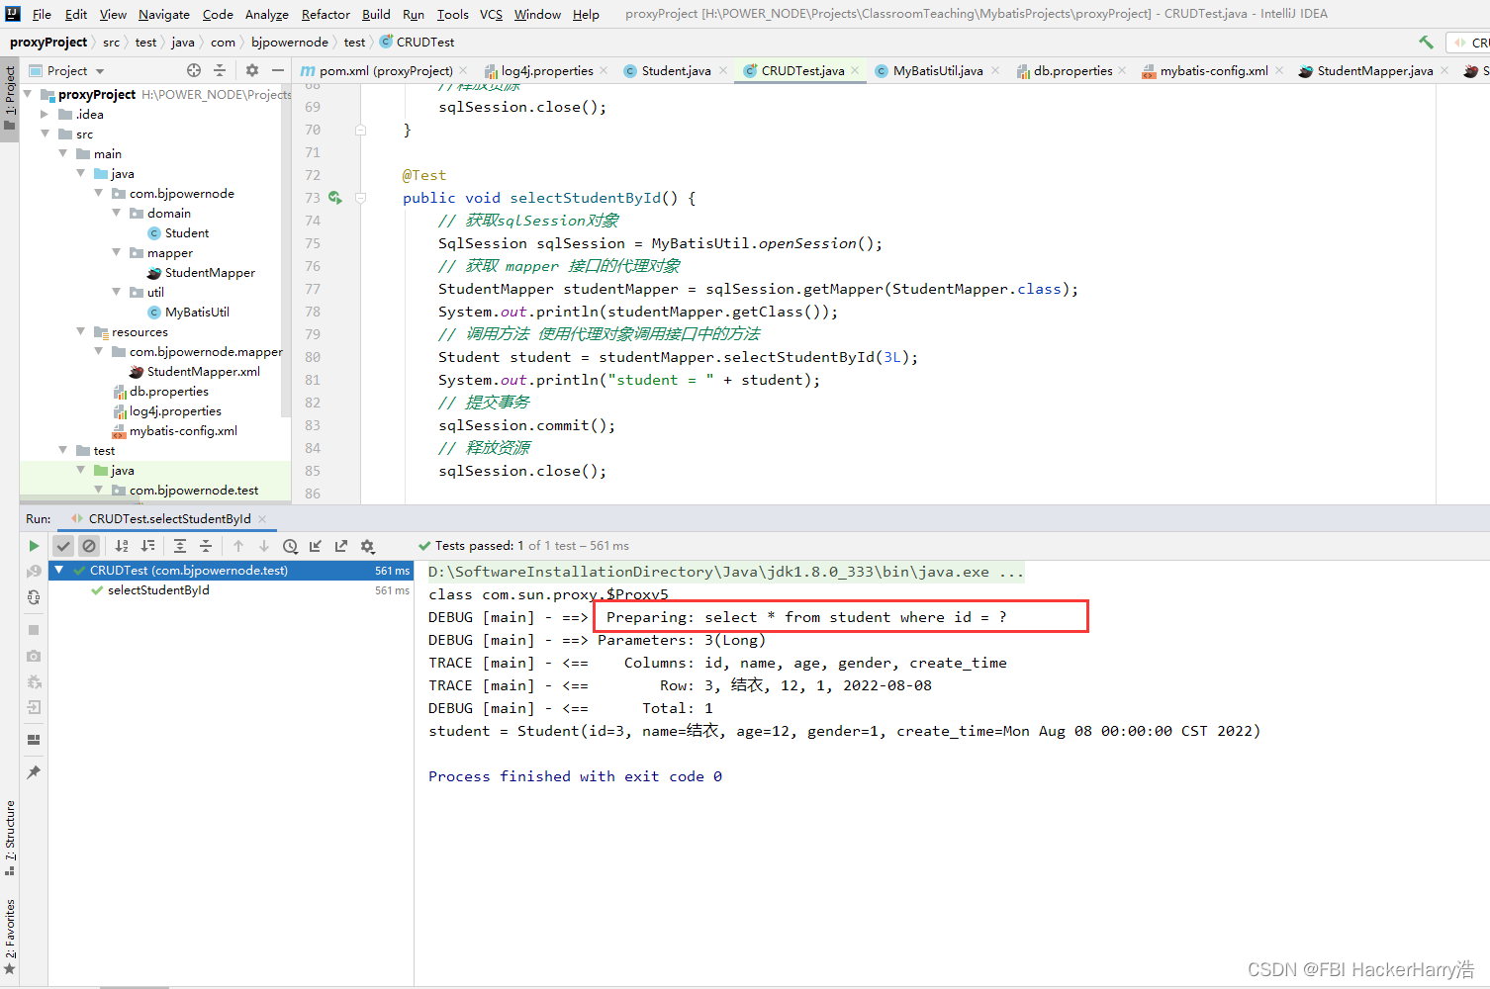Viewport: 1490px width, 989px height.
Task: Open the File menu
Action: 42,14
